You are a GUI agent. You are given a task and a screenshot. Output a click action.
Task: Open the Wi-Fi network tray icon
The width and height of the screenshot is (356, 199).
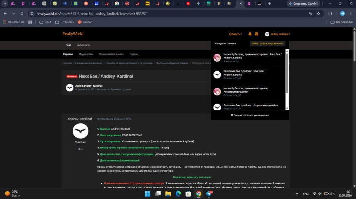tap(314, 194)
